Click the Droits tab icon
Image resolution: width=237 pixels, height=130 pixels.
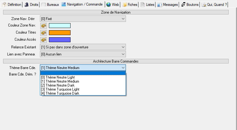pyautogui.click(x=27, y=5)
